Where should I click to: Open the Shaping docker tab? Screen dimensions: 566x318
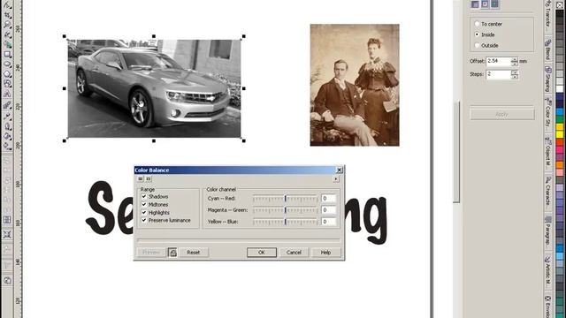(x=548, y=79)
